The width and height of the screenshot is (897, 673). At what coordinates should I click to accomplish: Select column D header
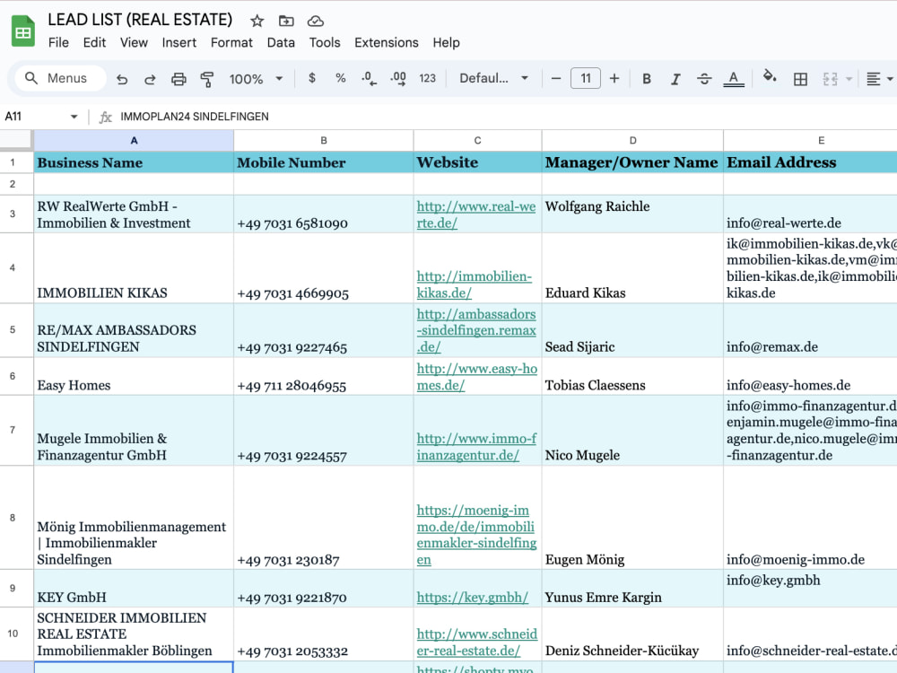632,141
